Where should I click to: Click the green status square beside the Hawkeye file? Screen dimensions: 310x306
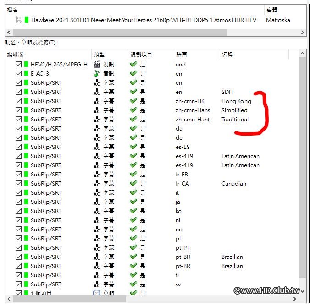pyautogui.click(x=27, y=20)
